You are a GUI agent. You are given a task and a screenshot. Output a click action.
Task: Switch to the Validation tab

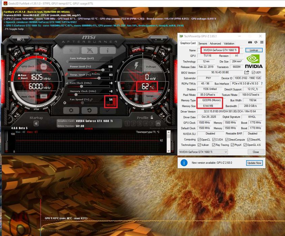[229, 44]
